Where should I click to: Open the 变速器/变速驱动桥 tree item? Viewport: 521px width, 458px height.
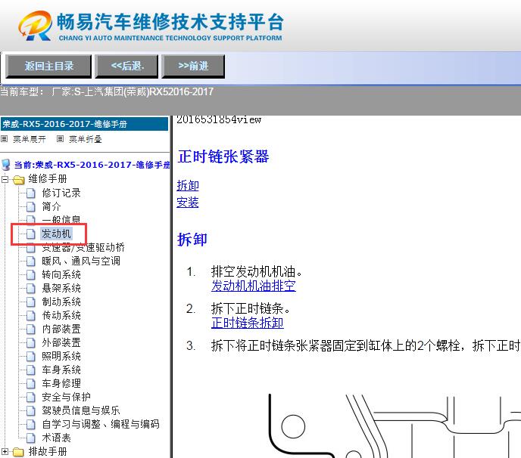(83, 247)
